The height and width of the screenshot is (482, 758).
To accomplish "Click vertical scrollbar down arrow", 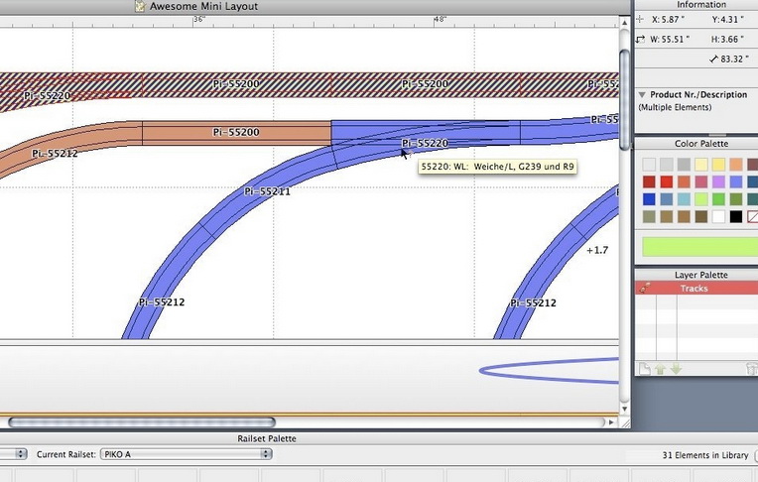I will [x=623, y=408].
